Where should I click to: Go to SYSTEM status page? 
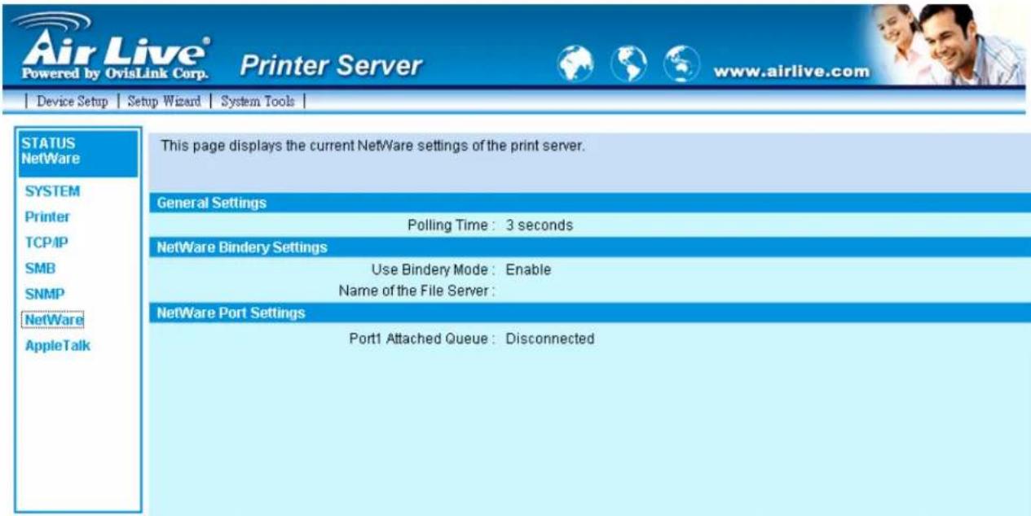51,192
